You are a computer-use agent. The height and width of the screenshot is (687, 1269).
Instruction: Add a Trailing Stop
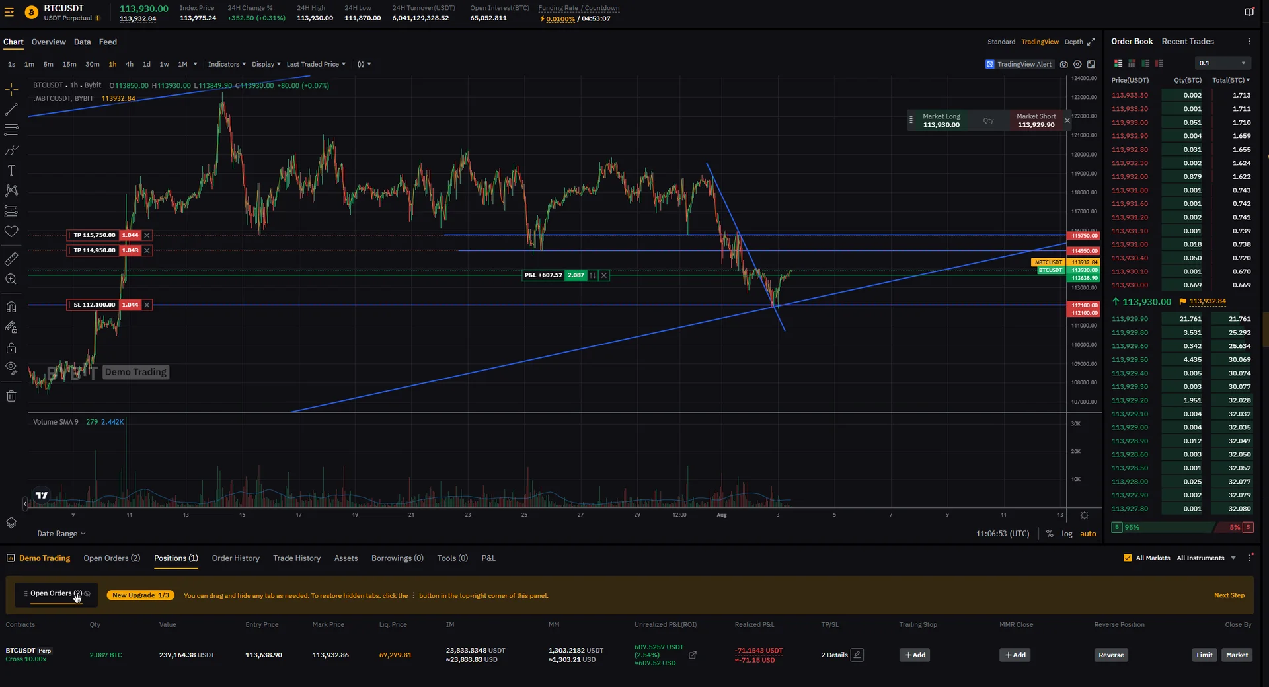(915, 655)
